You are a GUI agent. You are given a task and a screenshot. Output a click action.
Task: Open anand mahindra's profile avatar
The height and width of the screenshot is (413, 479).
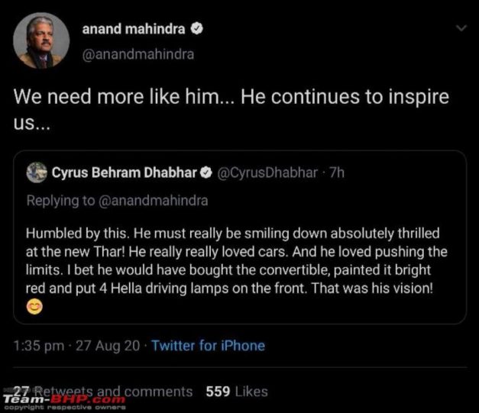click(x=41, y=41)
